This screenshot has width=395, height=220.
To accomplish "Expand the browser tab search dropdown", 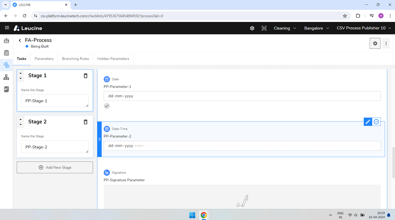I will 6,5.
